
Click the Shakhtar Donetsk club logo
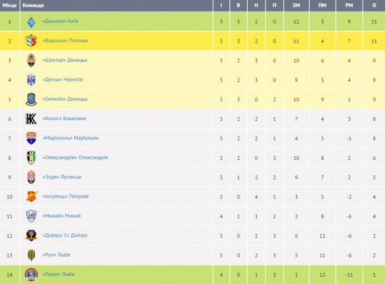31,60
